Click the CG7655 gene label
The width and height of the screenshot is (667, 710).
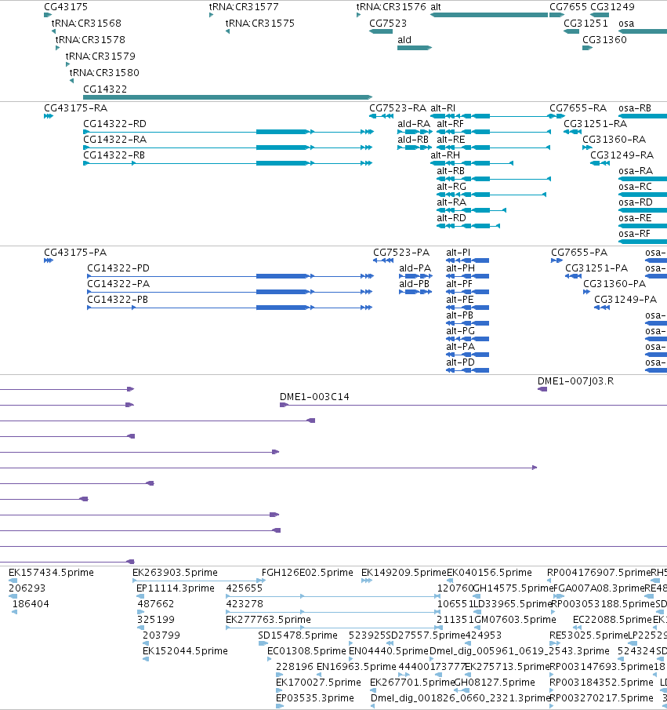(568, 7)
